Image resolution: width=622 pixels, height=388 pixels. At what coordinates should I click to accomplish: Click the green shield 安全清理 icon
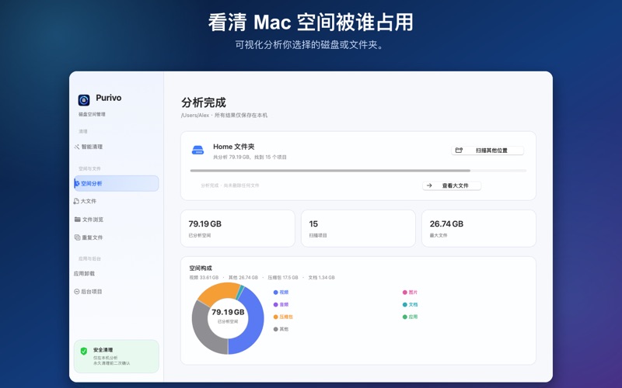pos(84,351)
